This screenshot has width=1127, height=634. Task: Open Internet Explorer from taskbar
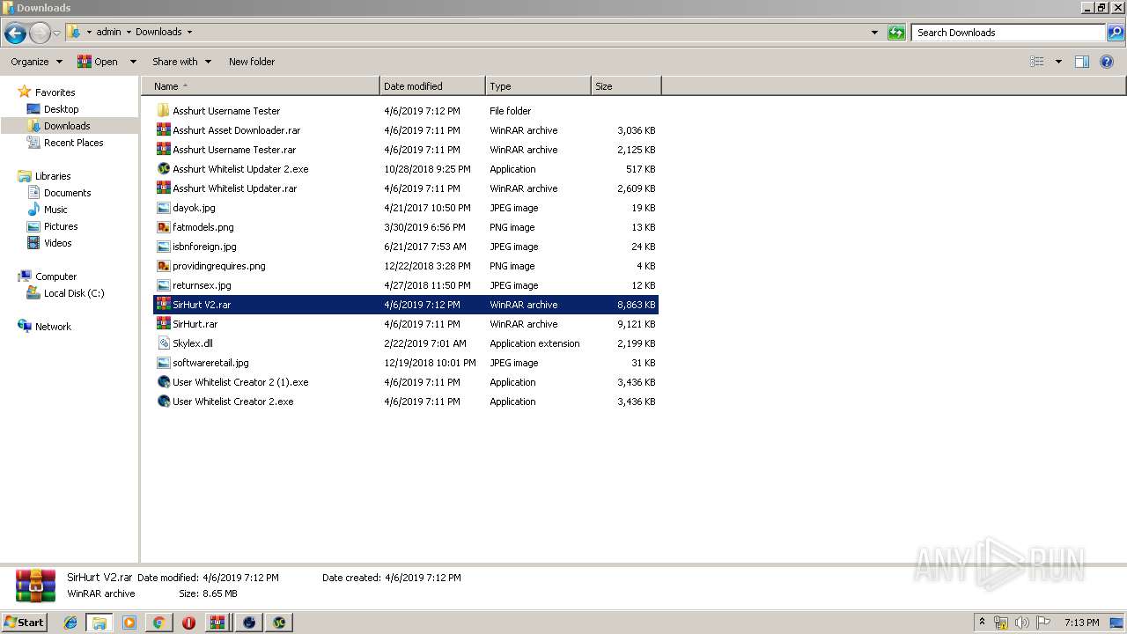70,623
